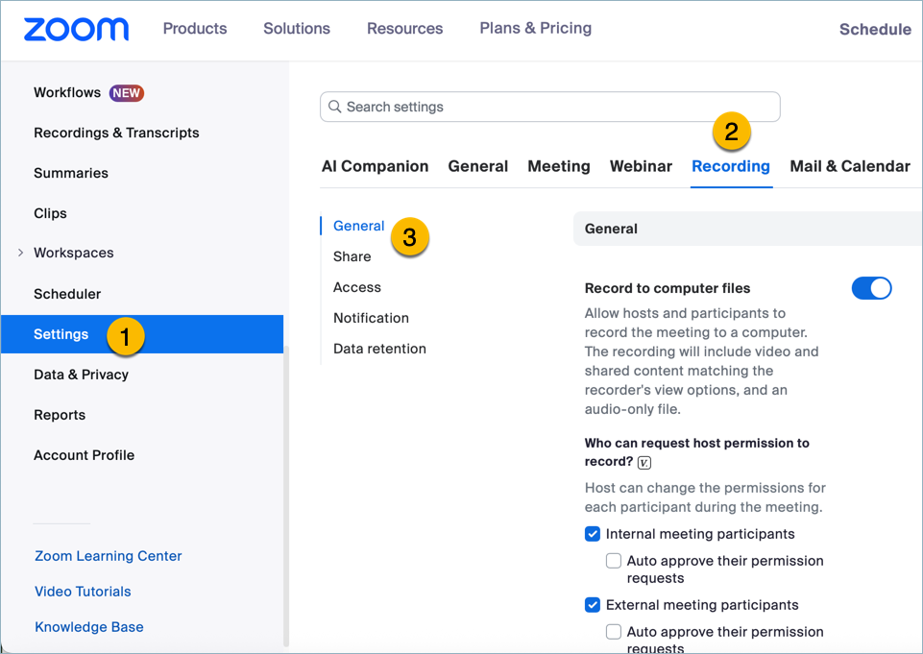Open Summaries in the sidebar
923x654 pixels.
tap(71, 173)
